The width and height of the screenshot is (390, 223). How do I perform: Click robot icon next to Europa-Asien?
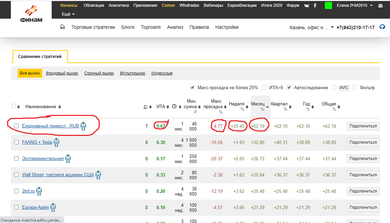[53, 207]
